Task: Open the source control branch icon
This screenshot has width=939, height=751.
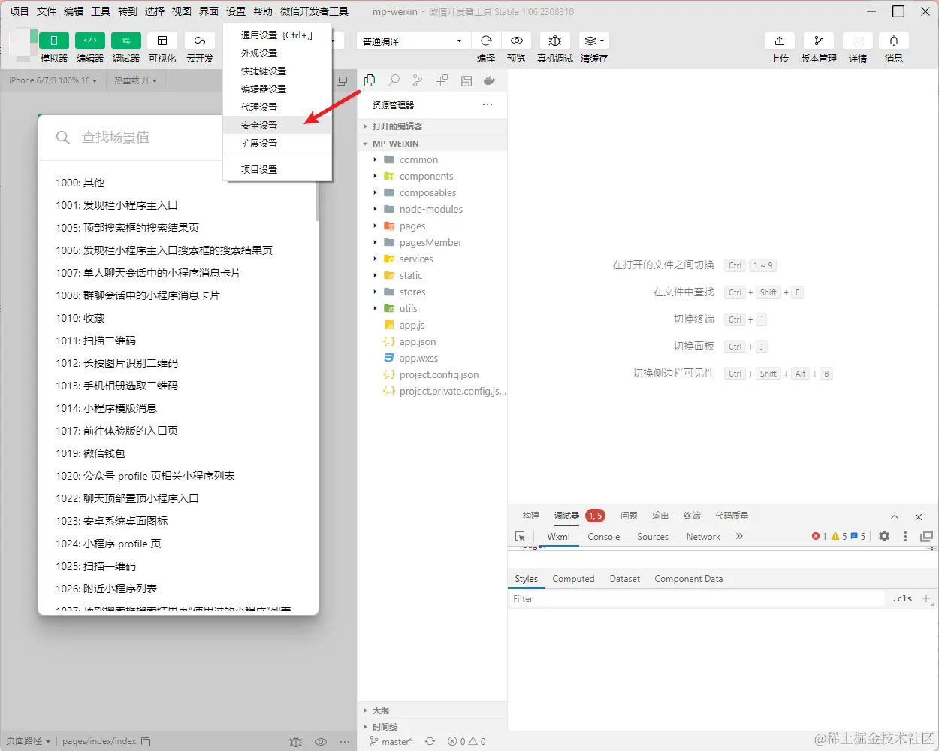Action: click(x=418, y=80)
